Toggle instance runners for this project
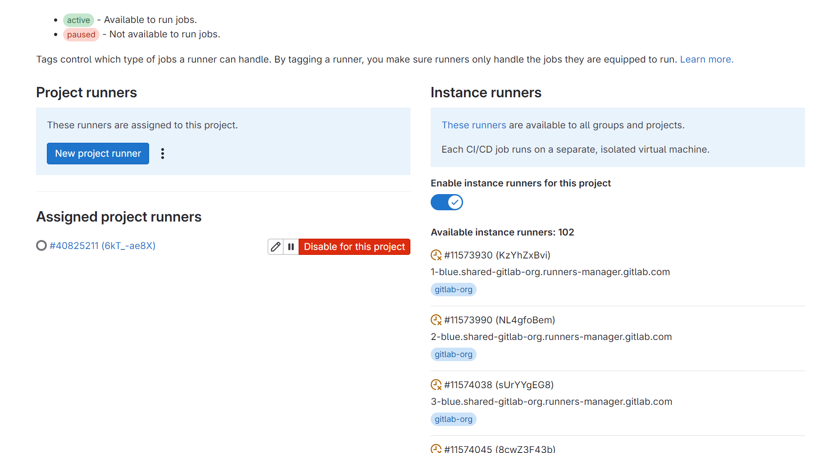Image resolution: width=837 pixels, height=453 pixels. (447, 202)
